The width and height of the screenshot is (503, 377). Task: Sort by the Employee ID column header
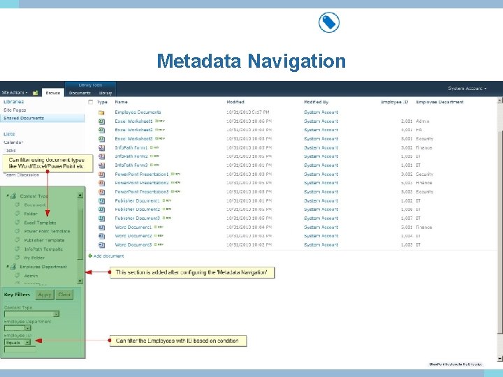[395, 102]
